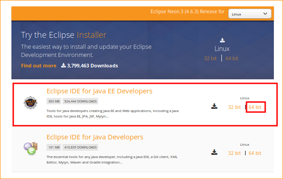Click the 924,444 DOWNLOADS badge
The height and width of the screenshot is (179, 283).
pyautogui.click(x=80, y=101)
